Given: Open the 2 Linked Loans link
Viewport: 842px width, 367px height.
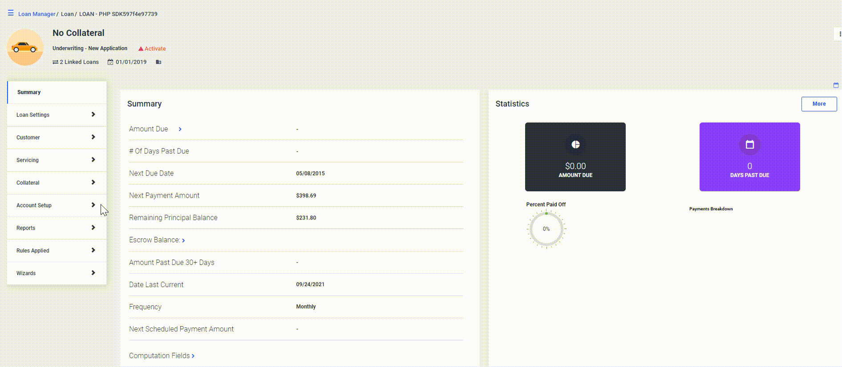Looking at the screenshot, I should [79, 62].
